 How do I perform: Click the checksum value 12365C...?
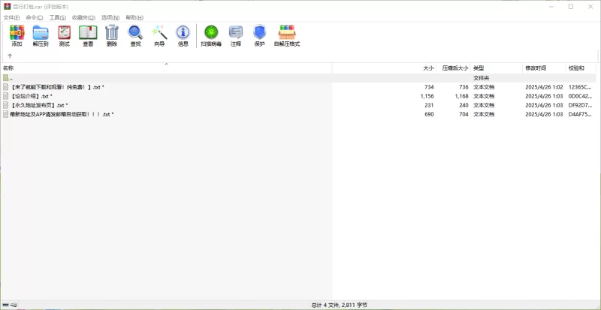580,87
